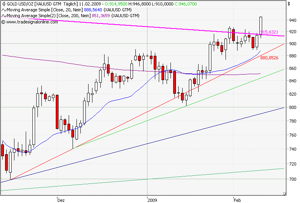
Task: Click the open value O:914,9500
Action: pos(116,4)
